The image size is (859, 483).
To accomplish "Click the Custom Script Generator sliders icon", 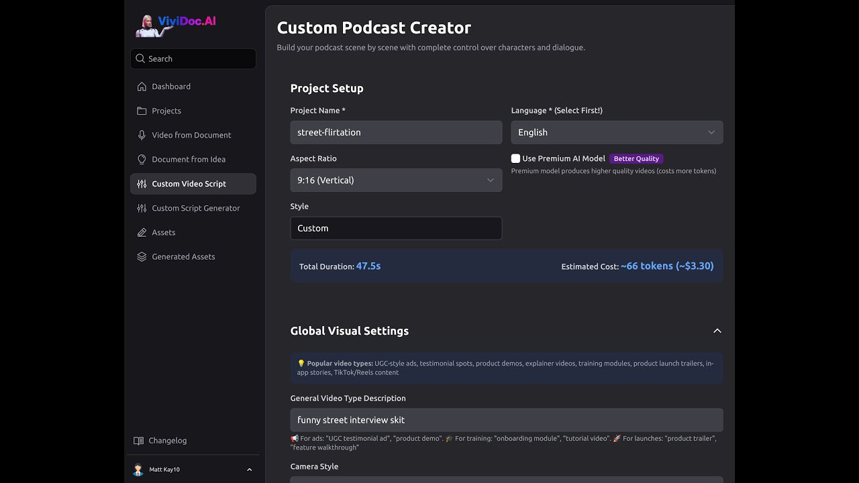I will (142, 208).
